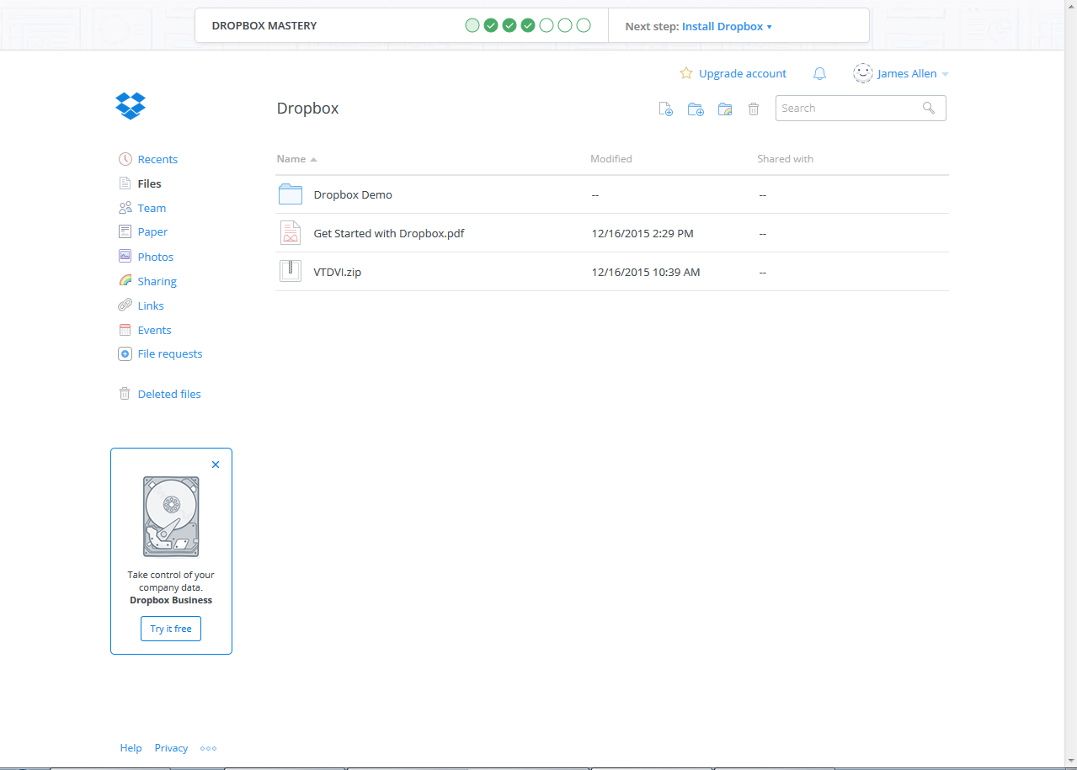Click the VTDVI.zip file icon
Screen dimensions: 1077x770
click(291, 271)
